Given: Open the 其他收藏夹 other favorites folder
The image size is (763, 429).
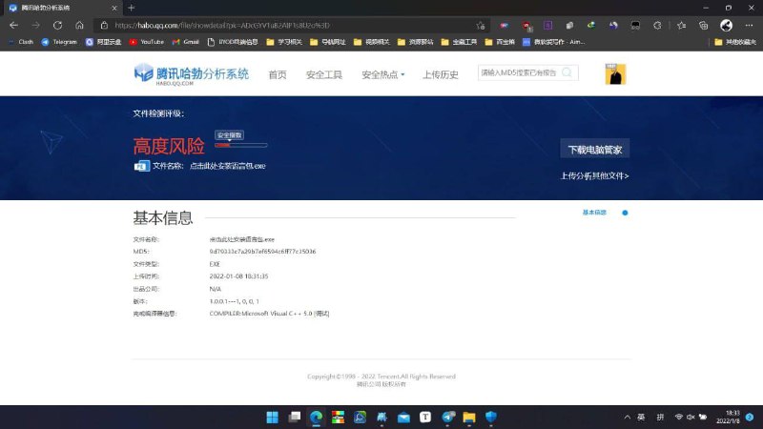Looking at the screenshot, I should coord(735,42).
